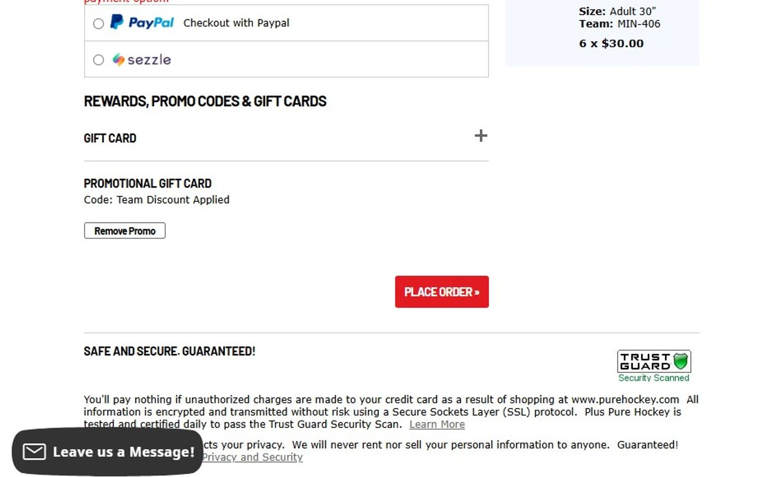
Task: Expand Gift Card section with plus icon
Action: click(481, 136)
